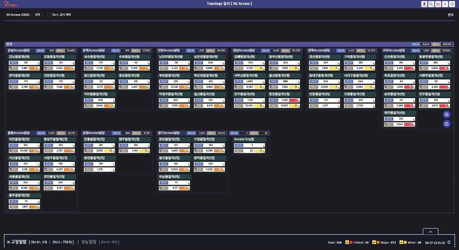Uncheck the Major alarm filter
Image resolution: width=459 pixels, height=250 pixels.
pos(374,243)
